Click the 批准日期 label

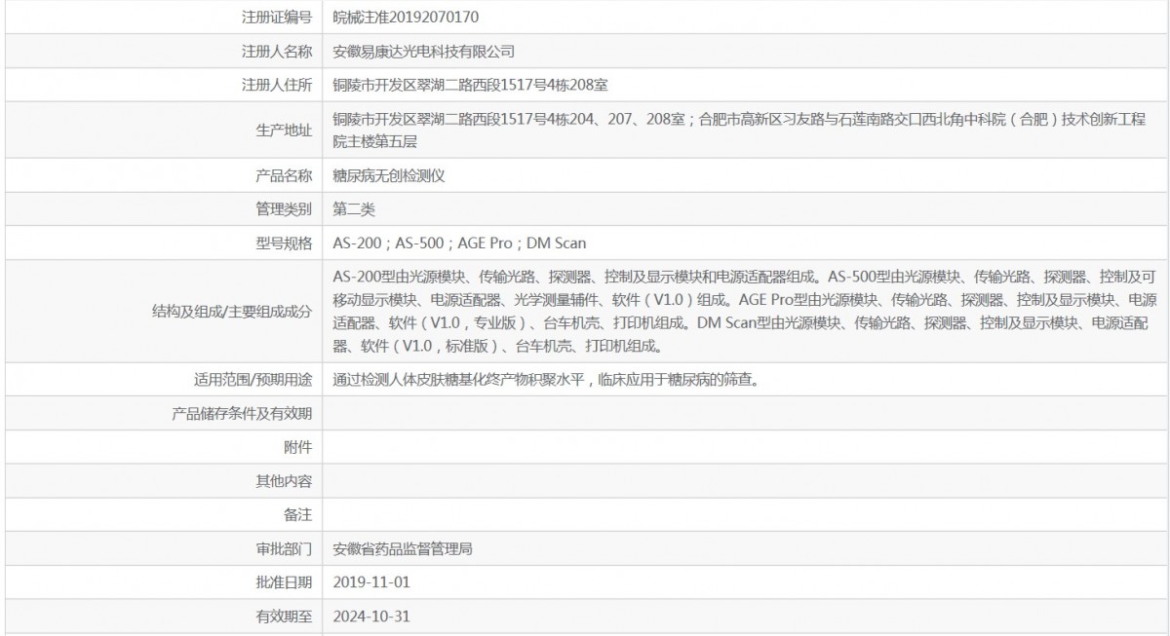(284, 582)
